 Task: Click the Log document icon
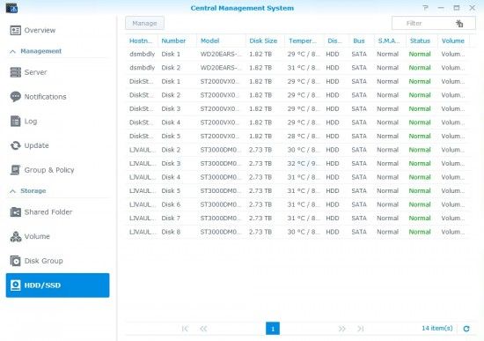[x=16, y=122]
